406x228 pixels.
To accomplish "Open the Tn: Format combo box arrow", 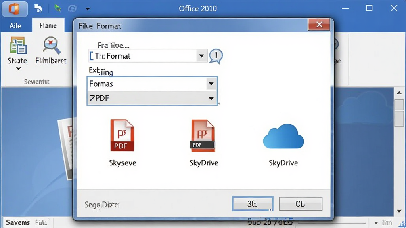I will click(201, 56).
